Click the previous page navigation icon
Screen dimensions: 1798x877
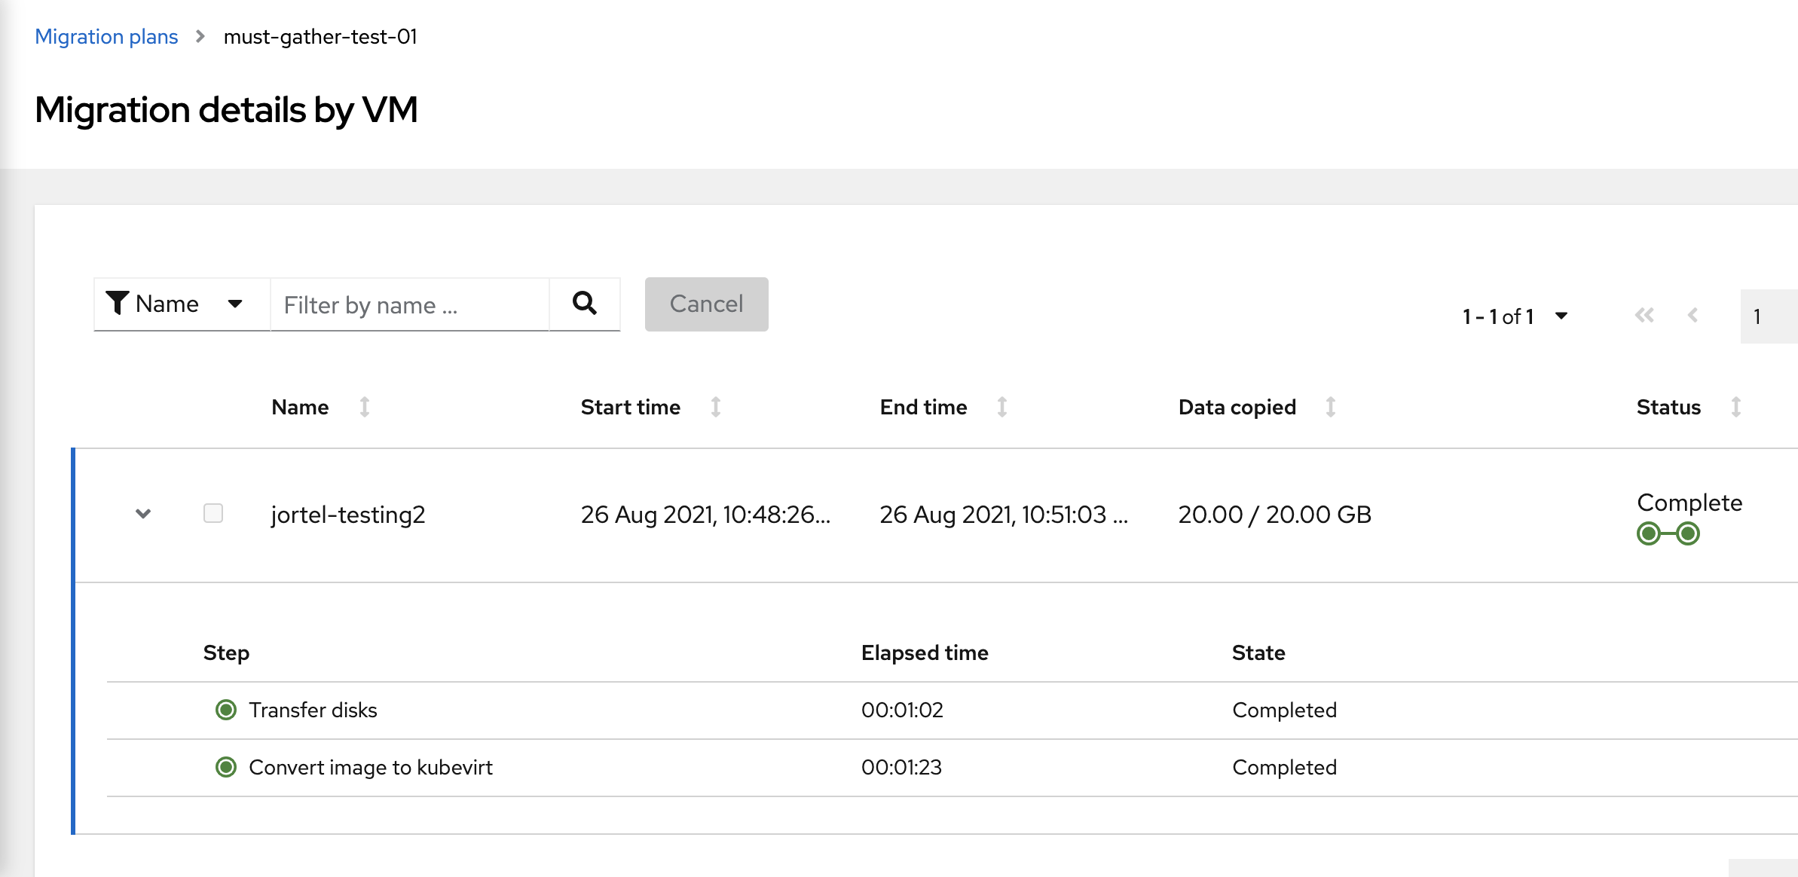(x=1693, y=316)
